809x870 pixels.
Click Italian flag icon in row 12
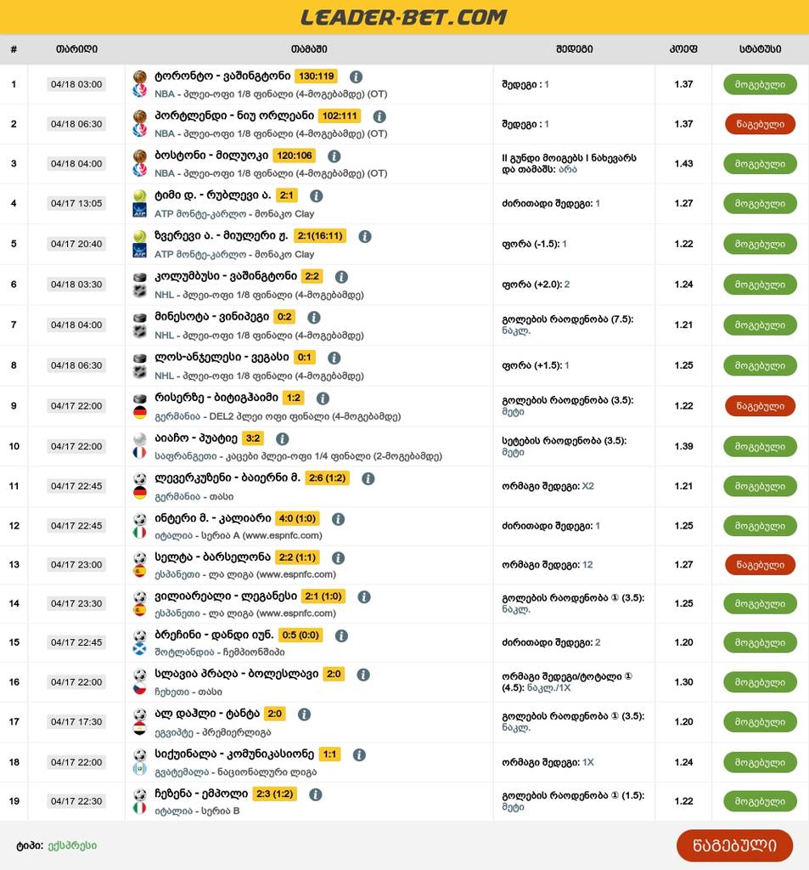coord(140,532)
